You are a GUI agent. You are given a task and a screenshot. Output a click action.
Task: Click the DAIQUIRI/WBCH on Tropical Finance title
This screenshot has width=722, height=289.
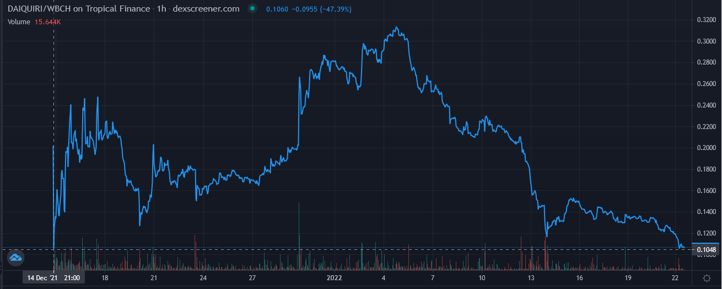pos(78,9)
